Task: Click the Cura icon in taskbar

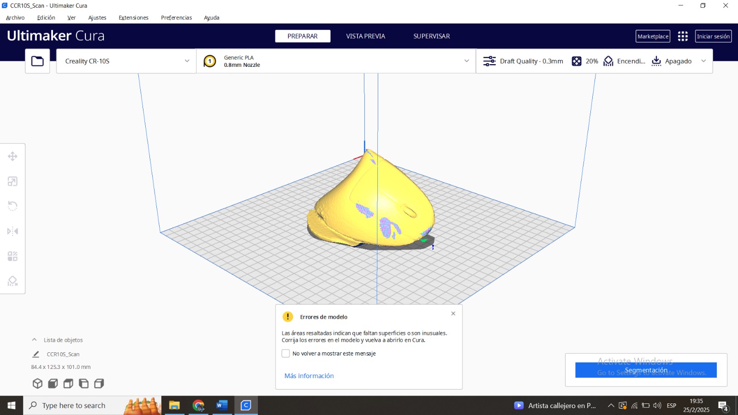Action: [246, 405]
